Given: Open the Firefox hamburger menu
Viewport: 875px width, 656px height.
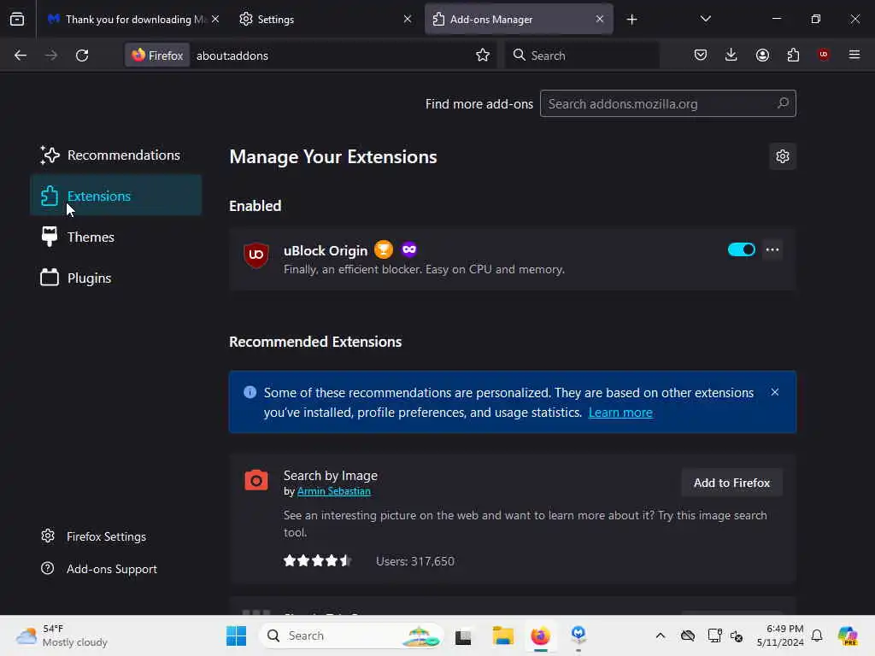Looking at the screenshot, I should 854,55.
